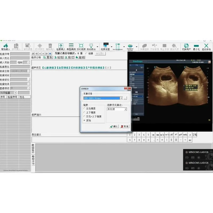Screen dimensions: 213x213
Task: Toggle the 锁屏 lock screen checkbox
Action: coord(86,54)
